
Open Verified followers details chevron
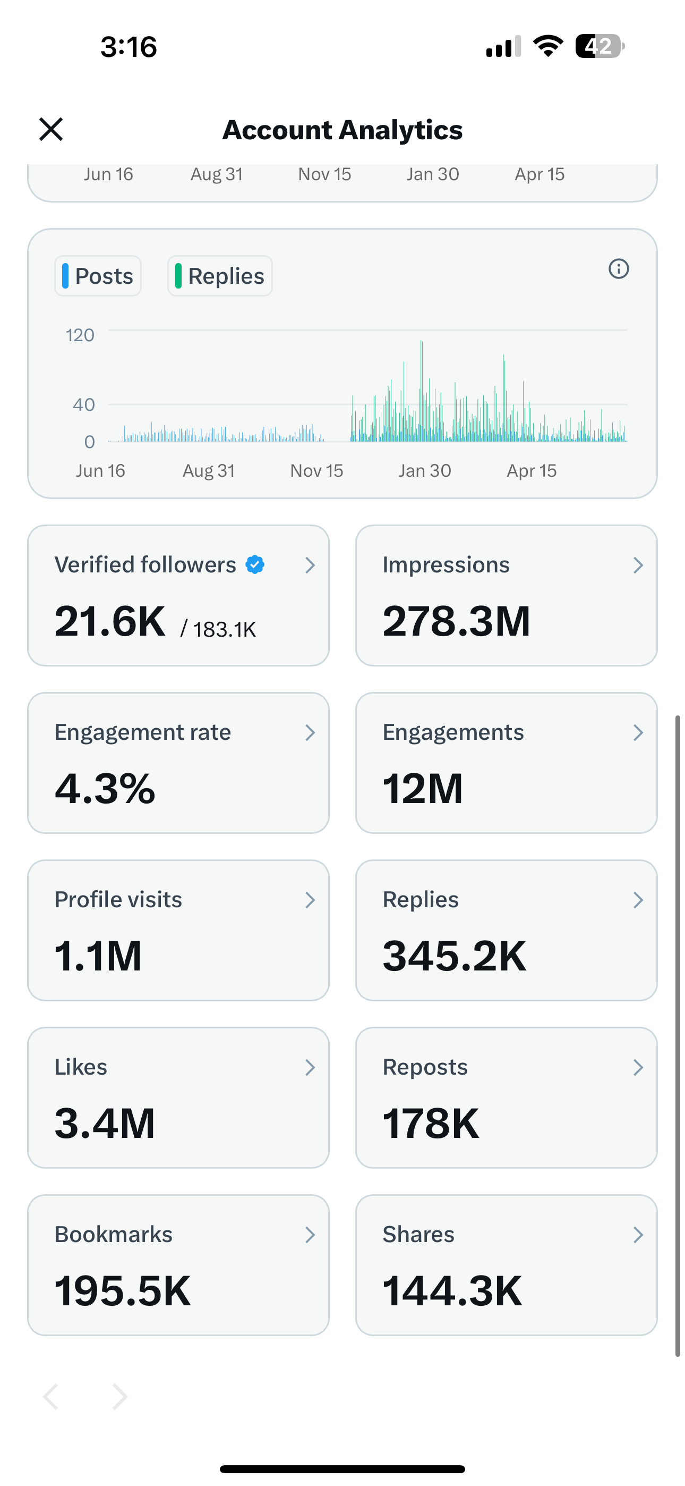(310, 565)
